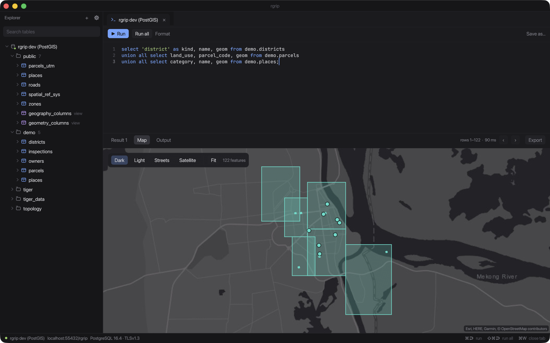Image resolution: width=550 pixels, height=343 pixels.
Task: Go to next result page arrow
Action: (515, 140)
